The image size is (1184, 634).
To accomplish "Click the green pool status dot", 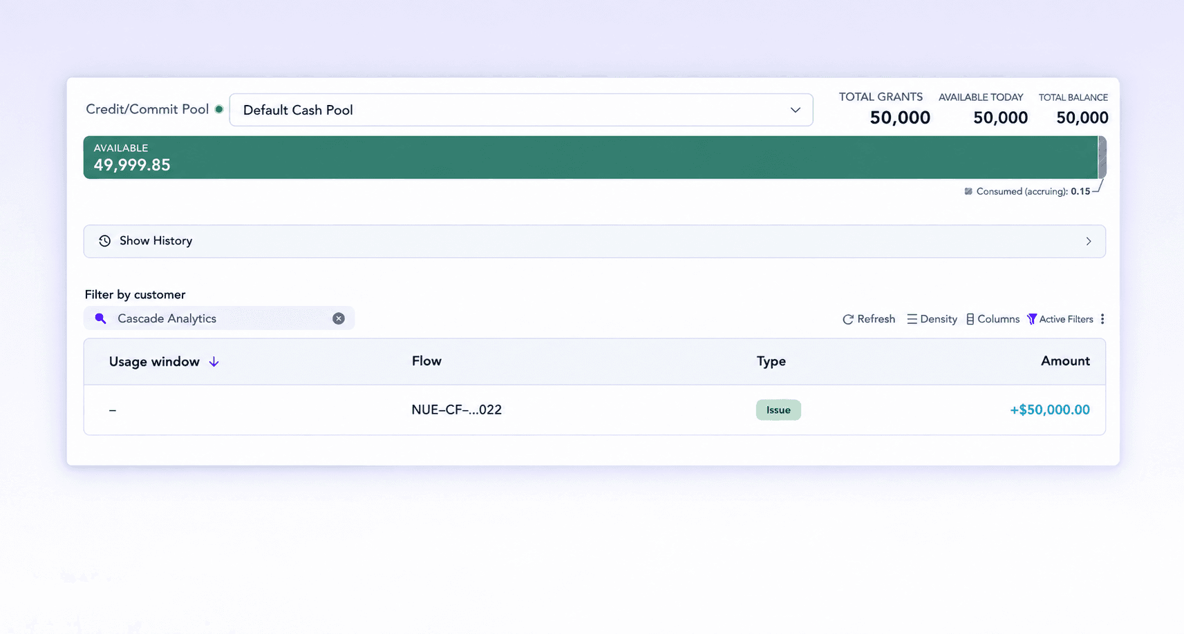I will click(x=219, y=109).
